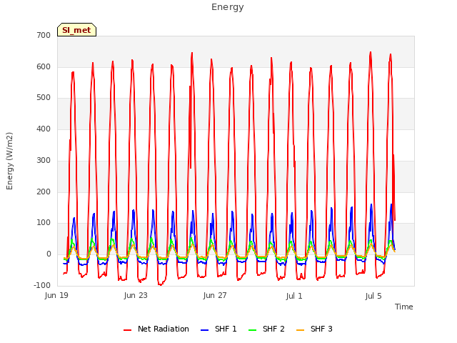
Task: Click the SI_met annotation label
Action: tap(76, 30)
